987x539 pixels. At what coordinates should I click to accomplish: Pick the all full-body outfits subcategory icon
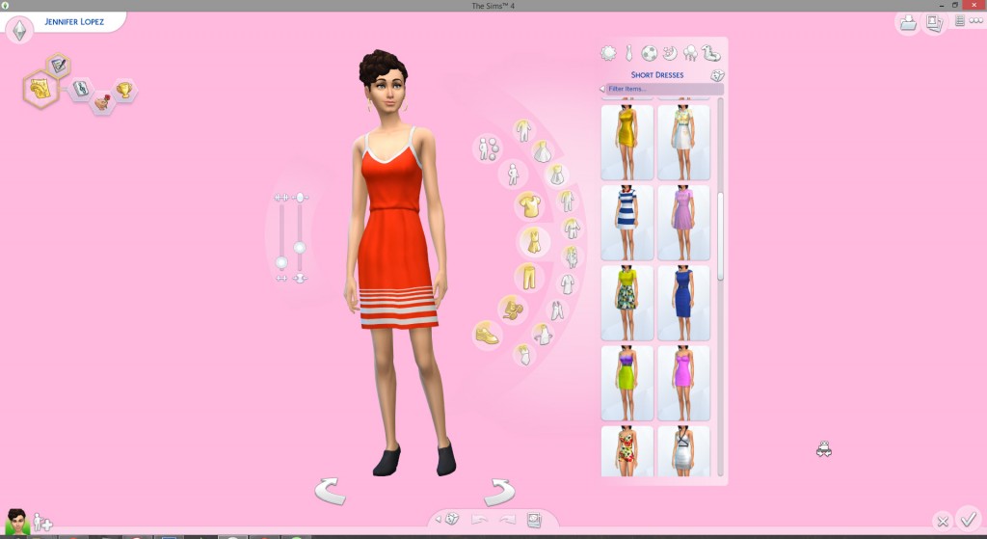[523, 130]
